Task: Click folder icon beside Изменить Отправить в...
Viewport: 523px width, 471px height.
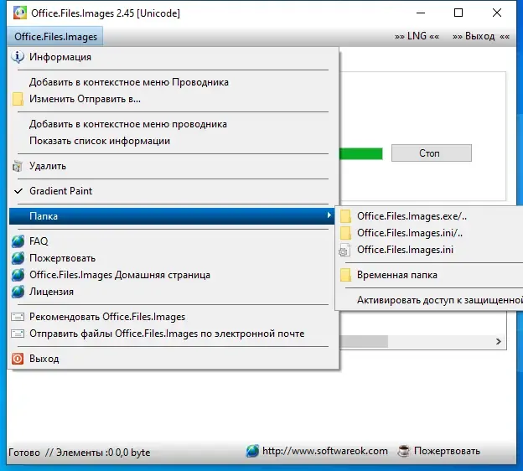Action: click(18, 99)
